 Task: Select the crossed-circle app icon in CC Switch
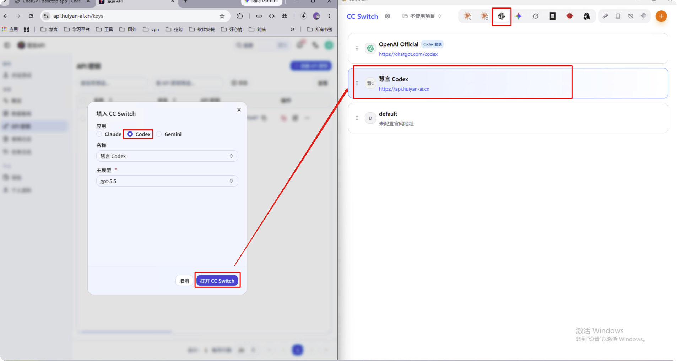536,16
